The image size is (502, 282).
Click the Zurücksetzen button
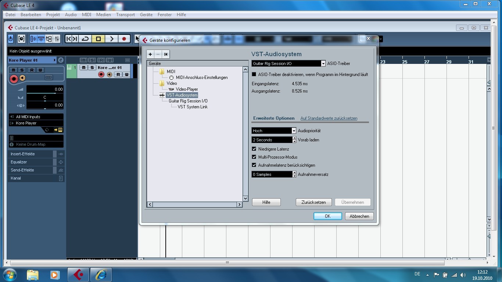(x=313, y=202)
